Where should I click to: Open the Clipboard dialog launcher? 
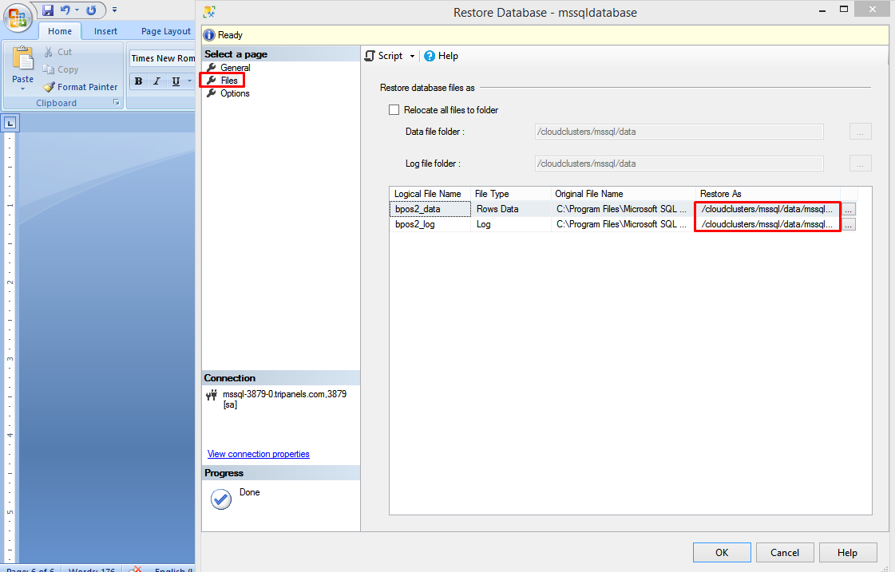point(117,103)
